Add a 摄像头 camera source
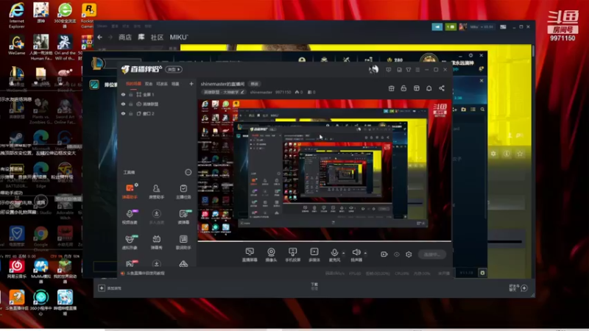 tap(271, 255)
